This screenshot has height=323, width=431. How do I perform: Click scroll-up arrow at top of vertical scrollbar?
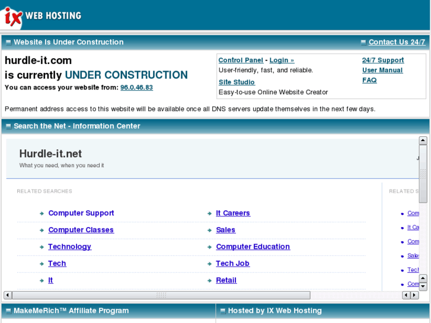click(x=423, y=140)
